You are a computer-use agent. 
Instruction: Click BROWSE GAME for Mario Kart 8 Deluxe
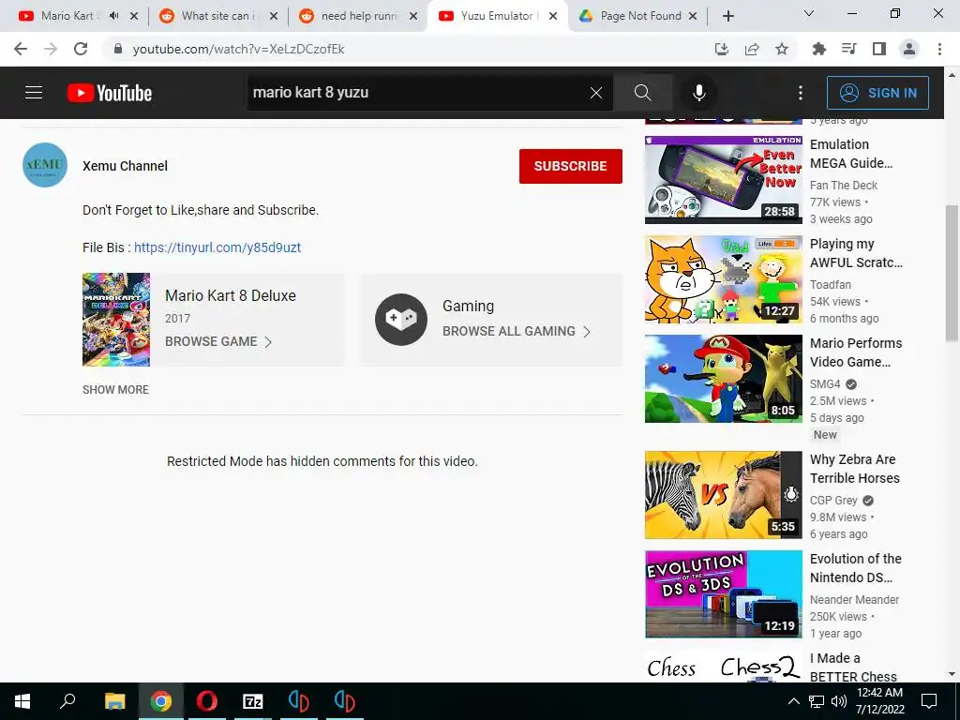(217, 341)
